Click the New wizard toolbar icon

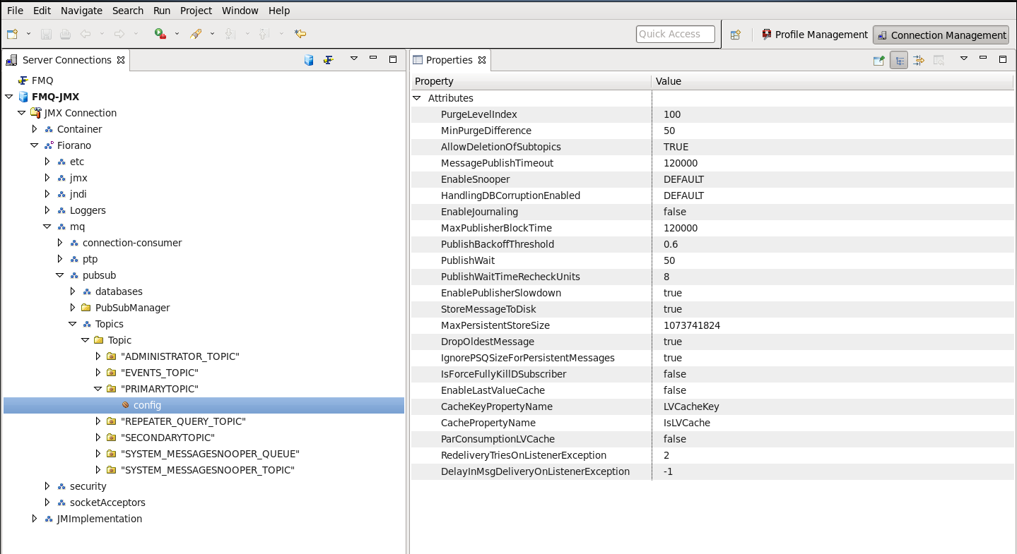tap(12, 34)
